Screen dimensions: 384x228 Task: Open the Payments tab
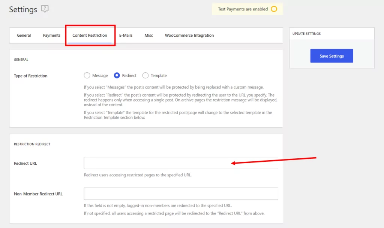[51, 35]
